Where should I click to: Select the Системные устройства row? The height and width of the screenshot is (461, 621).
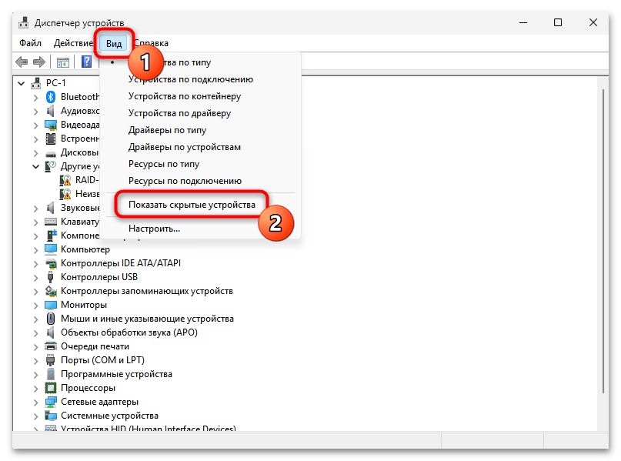coord(109,416)
